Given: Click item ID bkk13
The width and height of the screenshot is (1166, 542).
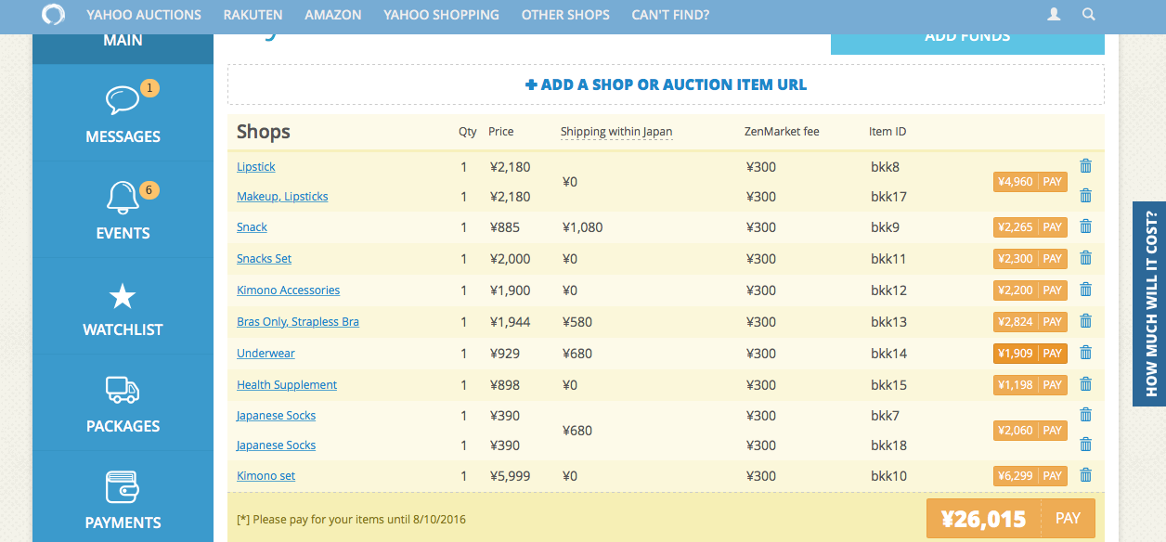Looking at the screenshot, I should (888, 322).
